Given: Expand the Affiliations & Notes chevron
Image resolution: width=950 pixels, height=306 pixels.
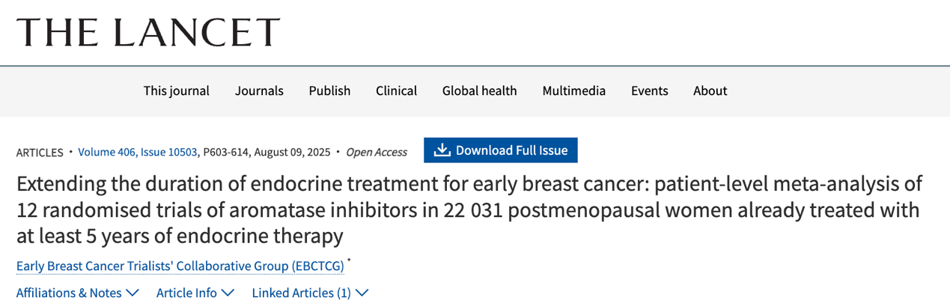Looking at the screenshot, I should pyautogui.click(x=133, y=293).
